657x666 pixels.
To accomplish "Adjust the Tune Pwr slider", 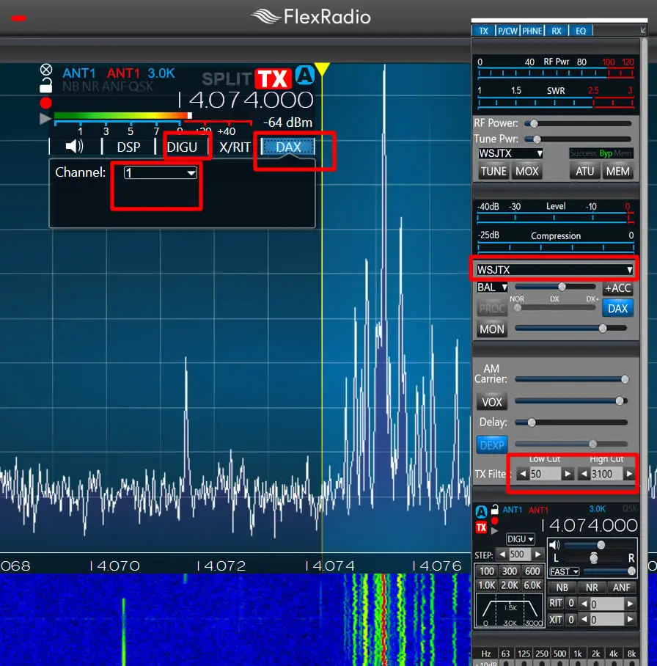I will click(578, 139).
